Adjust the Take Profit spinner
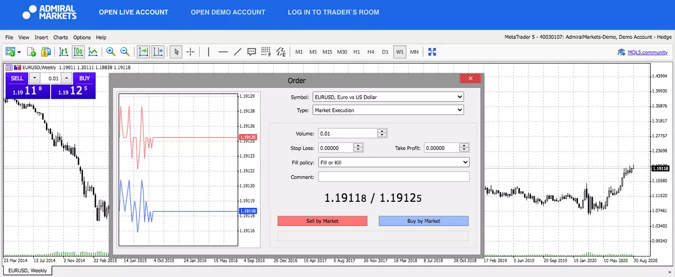 pyautogui.click(x=464, y=148)
